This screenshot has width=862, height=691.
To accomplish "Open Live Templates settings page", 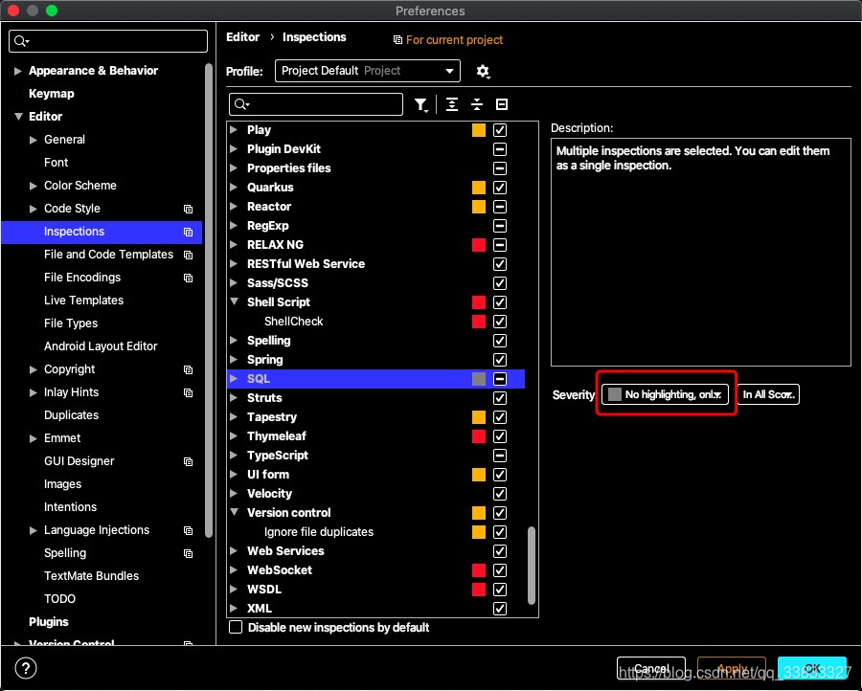I will [x=83, y=301].
